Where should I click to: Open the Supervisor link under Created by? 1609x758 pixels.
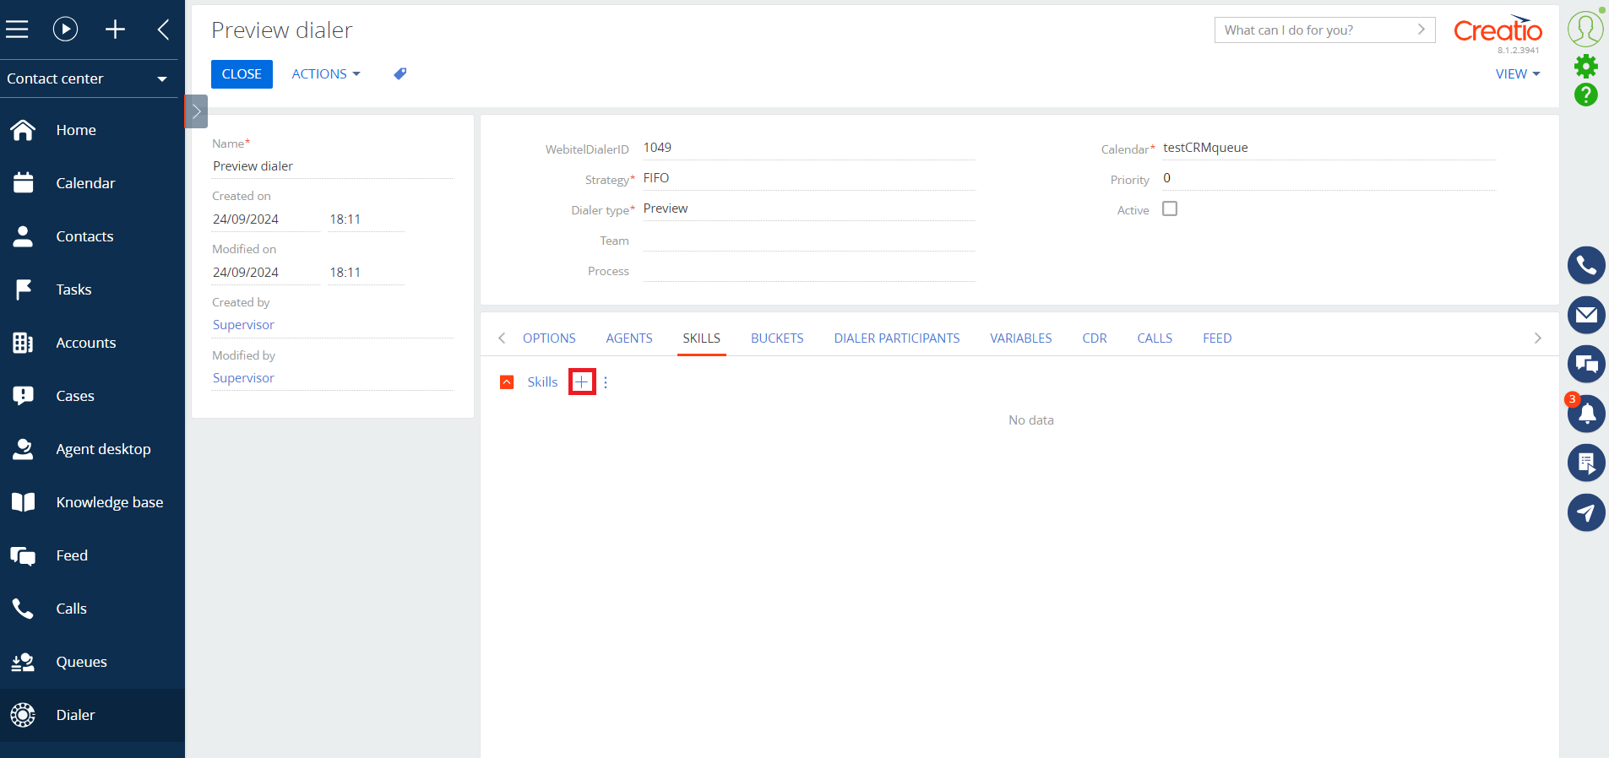pyautogui.click(x=243, y=325)
